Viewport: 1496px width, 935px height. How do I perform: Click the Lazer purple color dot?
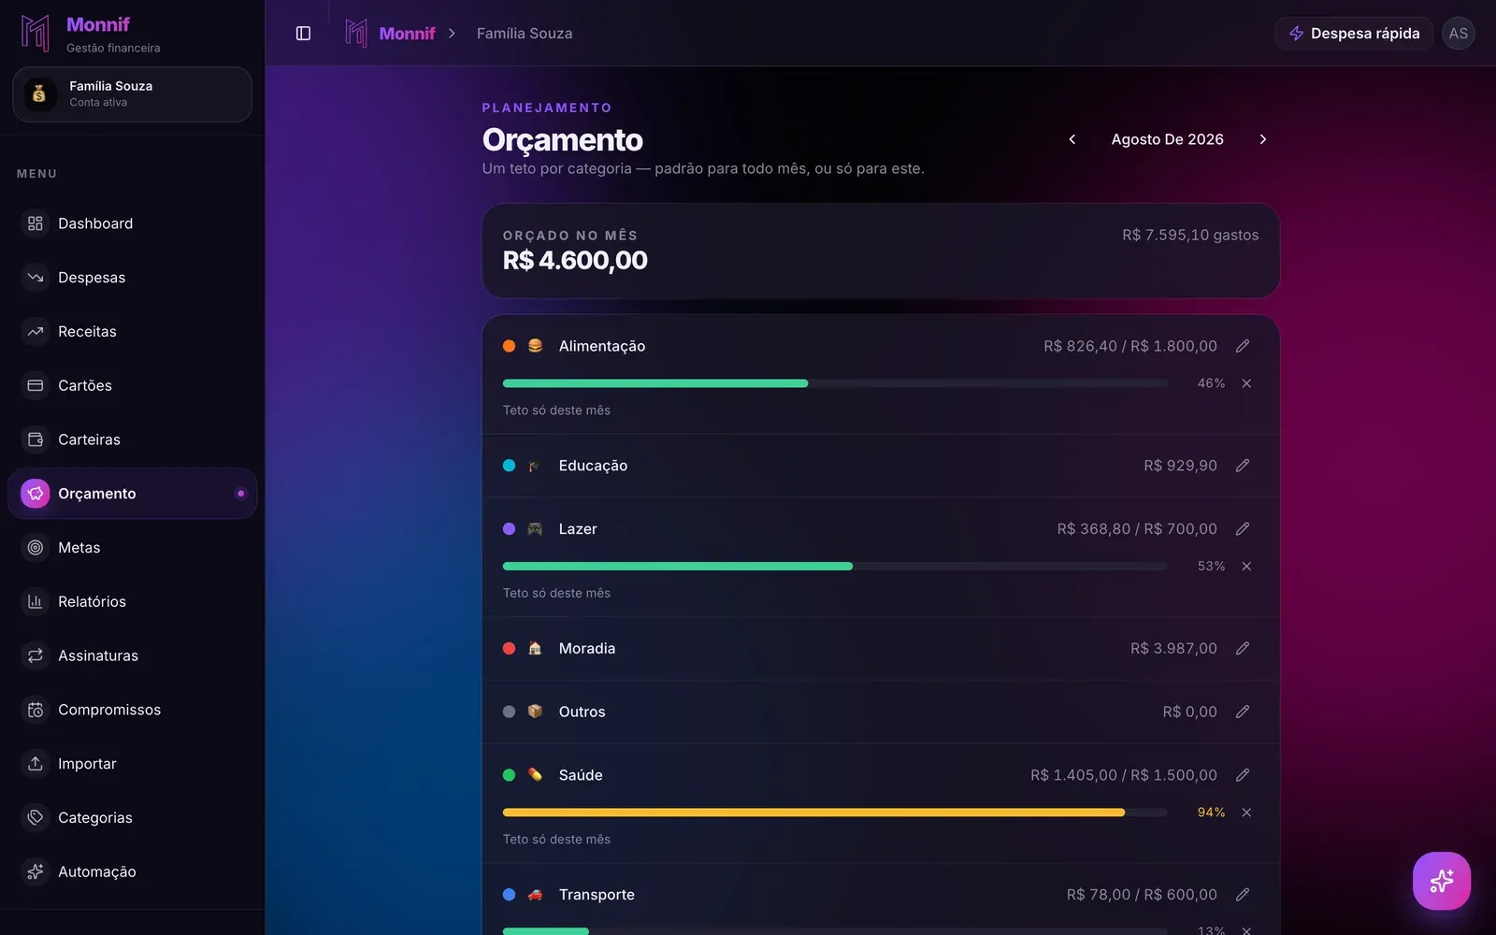coord(509,529)
